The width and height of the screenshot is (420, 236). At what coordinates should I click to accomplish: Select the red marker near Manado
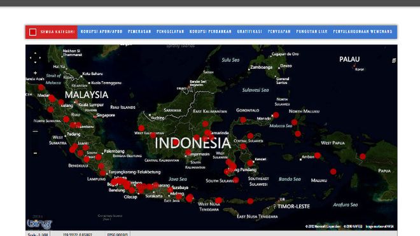(276, 115)
